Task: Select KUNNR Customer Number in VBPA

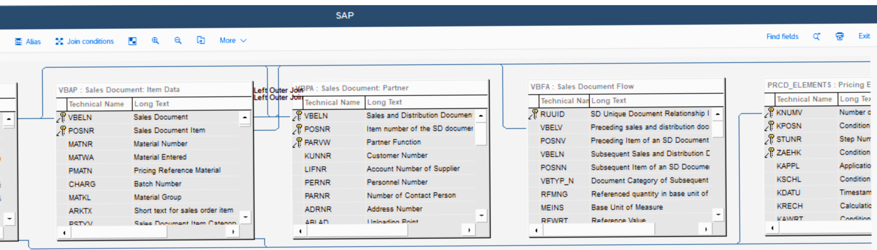Action: click(x=318, y=156)
